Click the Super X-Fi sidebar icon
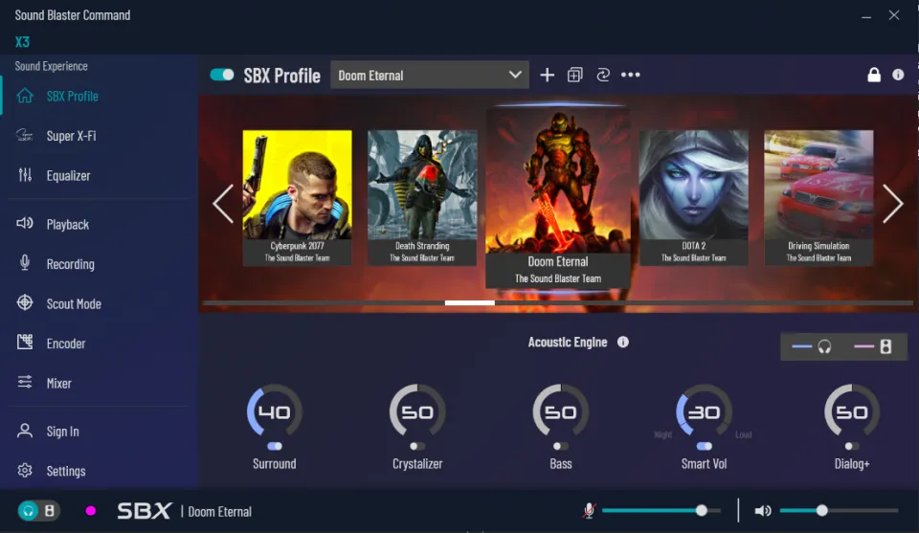 coord(25,135)
